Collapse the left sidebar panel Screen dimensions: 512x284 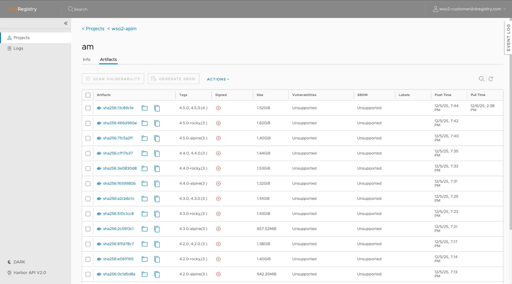click(66, 23)
